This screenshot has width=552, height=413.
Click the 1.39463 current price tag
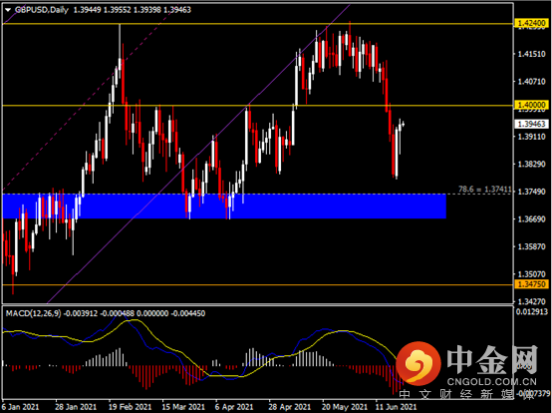click(x=532, y=124)
